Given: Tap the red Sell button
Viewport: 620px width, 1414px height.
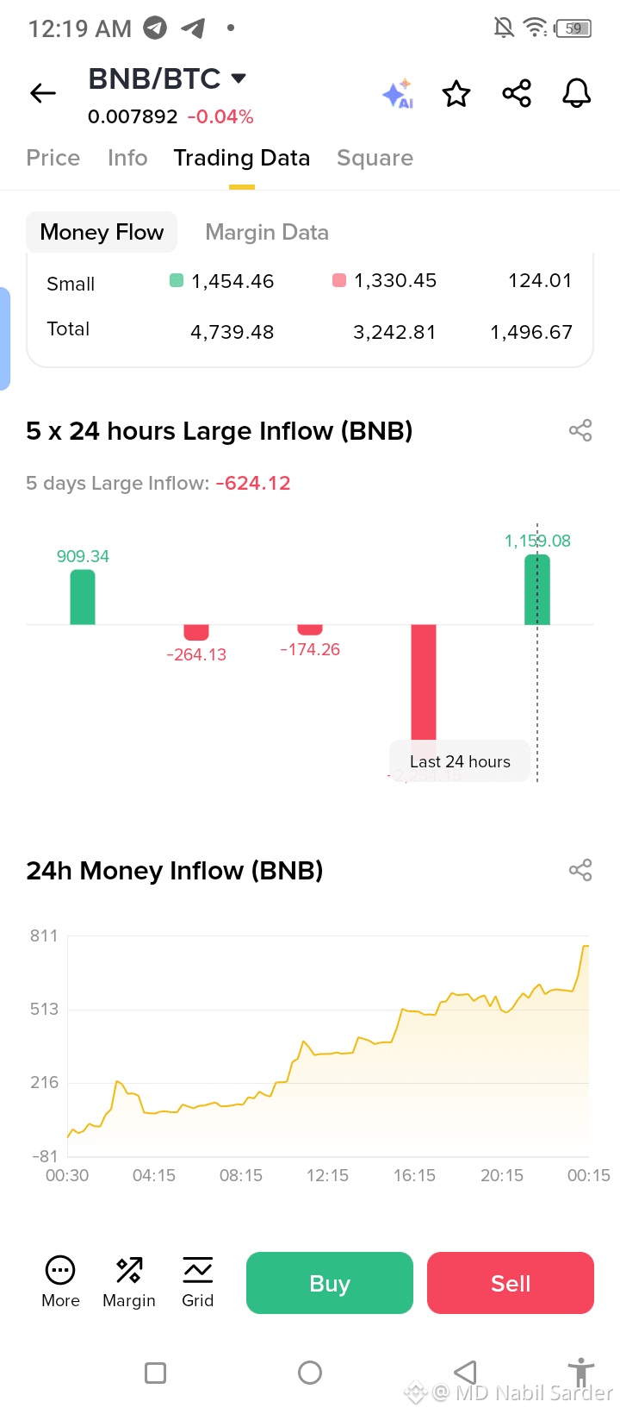Looking at the screenshot, I should [511, 1283].
